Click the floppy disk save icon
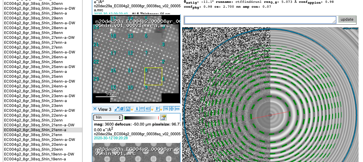Viewport: 363px width, 162px height. coord(128,109)
